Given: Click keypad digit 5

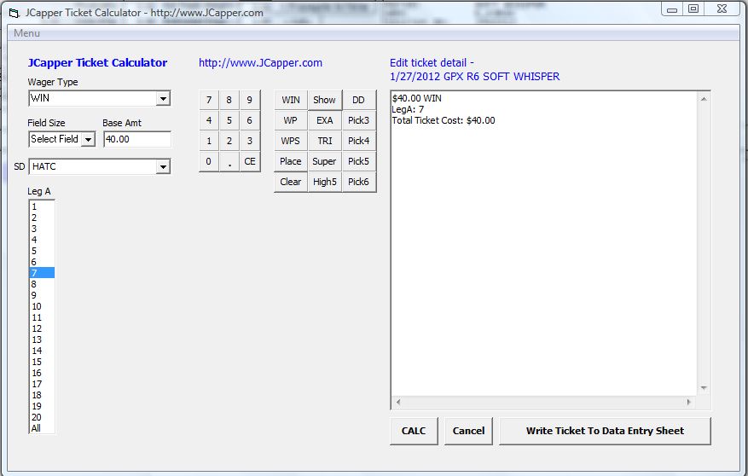Looking at the screenshot, I should tap(229, 120).
